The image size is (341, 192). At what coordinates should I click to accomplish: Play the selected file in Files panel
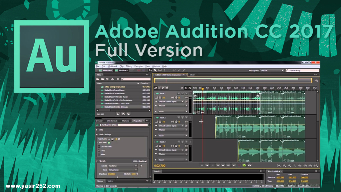pos(118,114)
